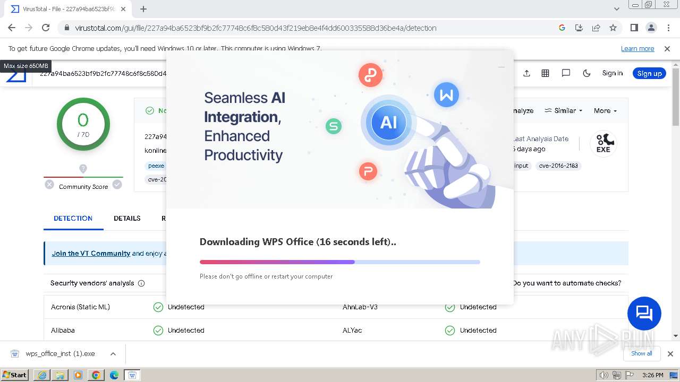
Task: Expand the Similar dropdown
Action: [564, 110]
